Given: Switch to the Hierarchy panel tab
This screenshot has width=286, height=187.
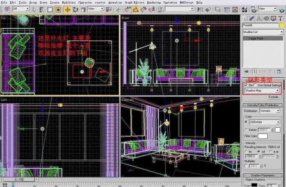Looking at the screenshot, I should pos(259,18).
